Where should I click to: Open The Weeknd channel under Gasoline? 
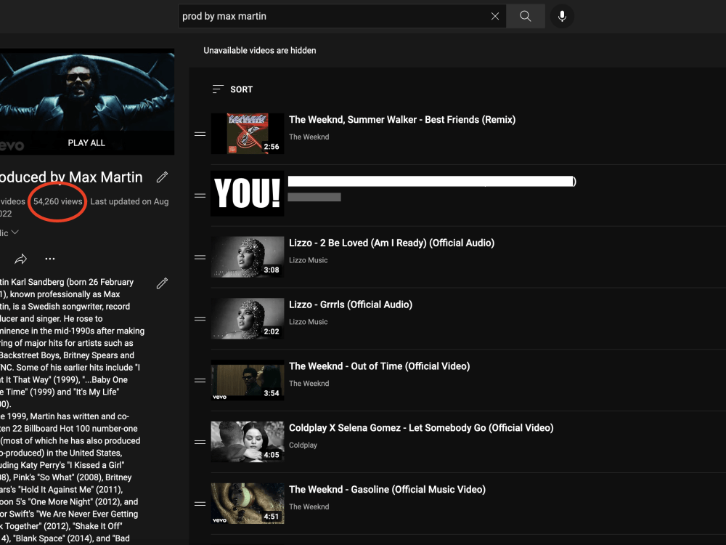coord(309,506)
